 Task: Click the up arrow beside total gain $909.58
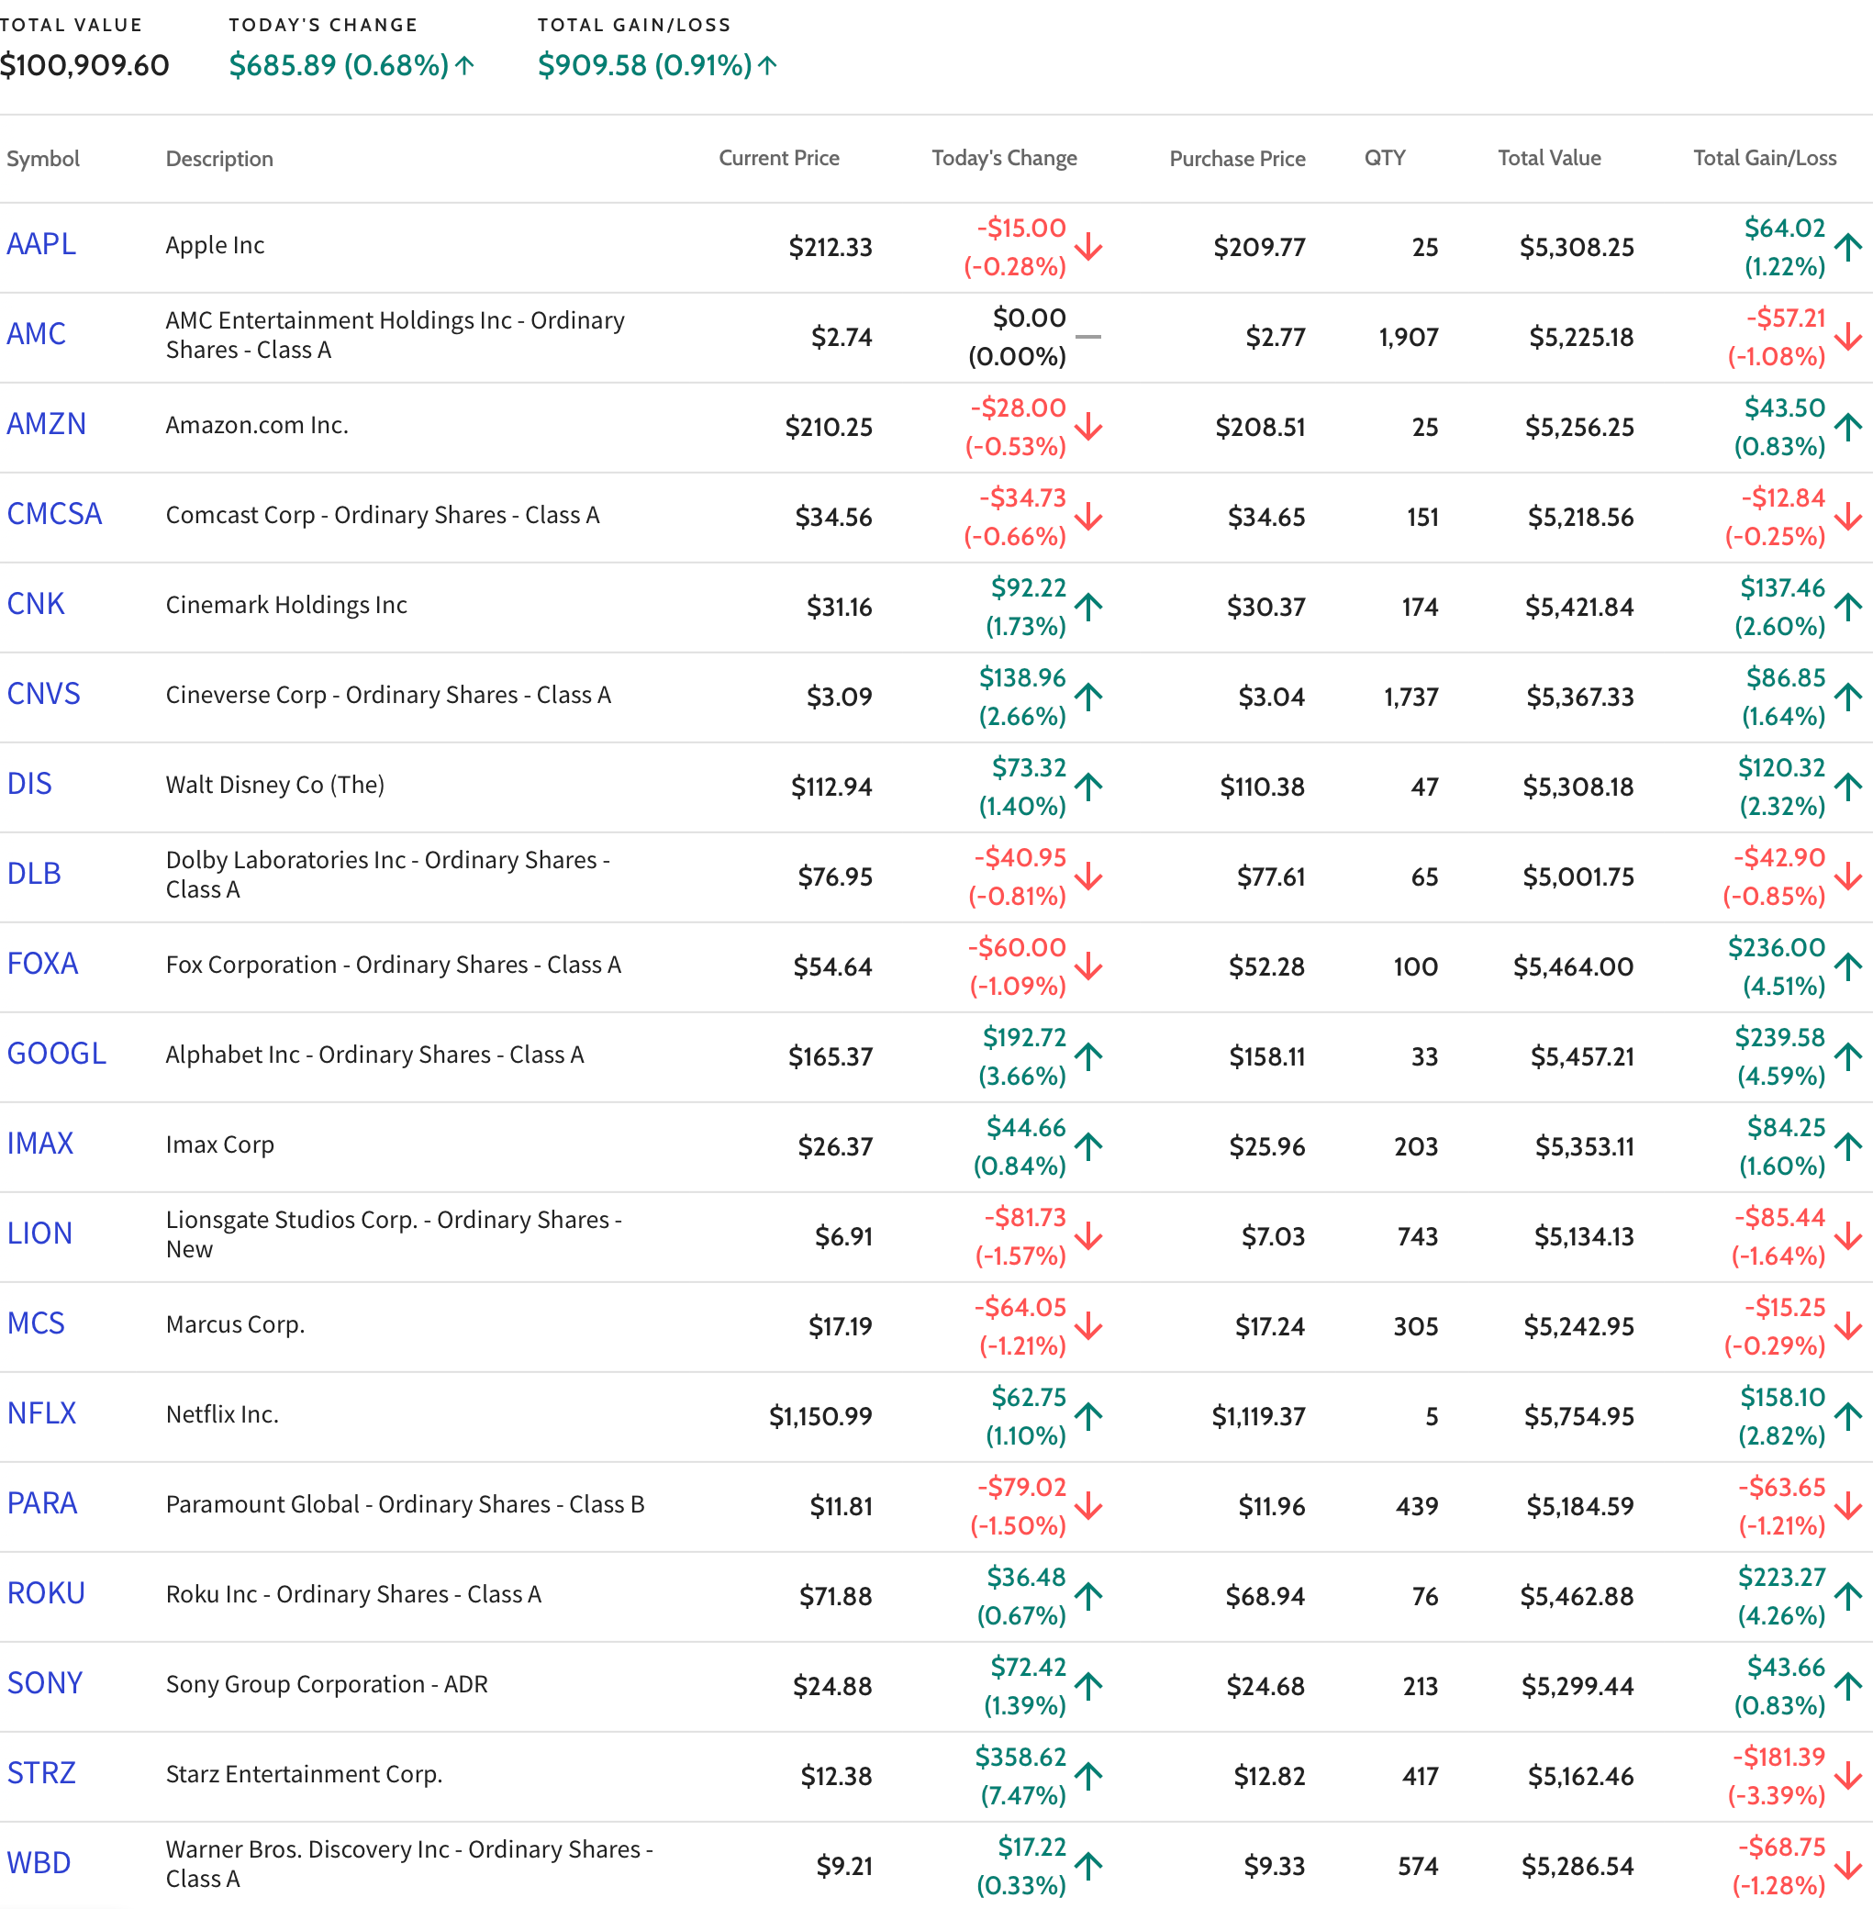pos(768,66)
